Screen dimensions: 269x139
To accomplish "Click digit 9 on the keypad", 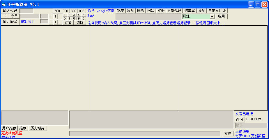I will (x=79, y=18).
